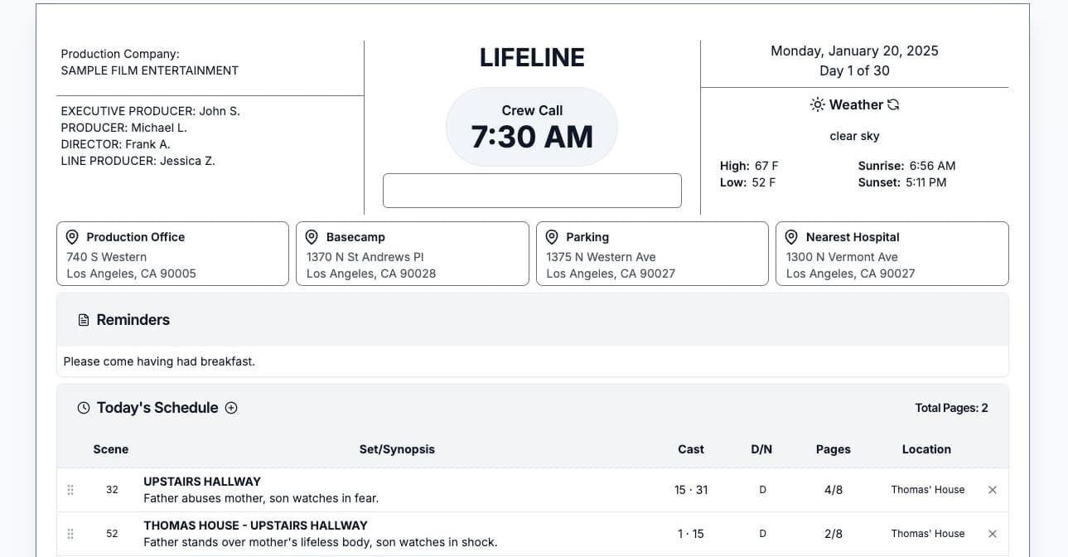This screenshot has height=557, width=1068.
Task: Refresh the weather forecast
Action: click(893, 104)
